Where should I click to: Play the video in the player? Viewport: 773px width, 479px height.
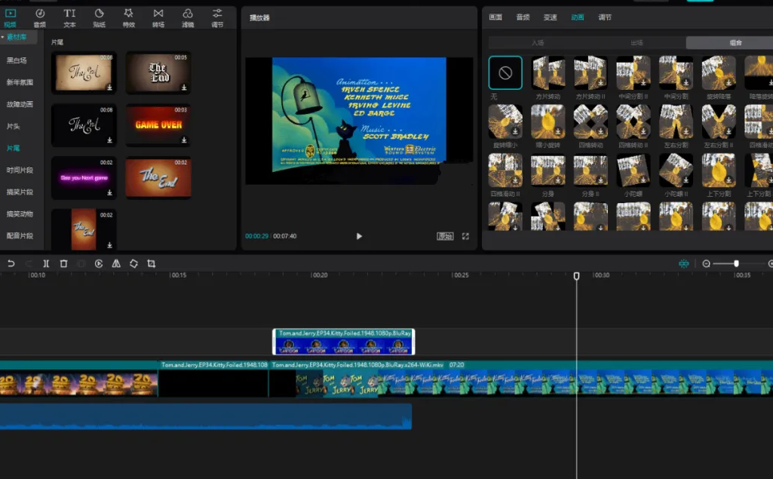click(x=359, y=236)
